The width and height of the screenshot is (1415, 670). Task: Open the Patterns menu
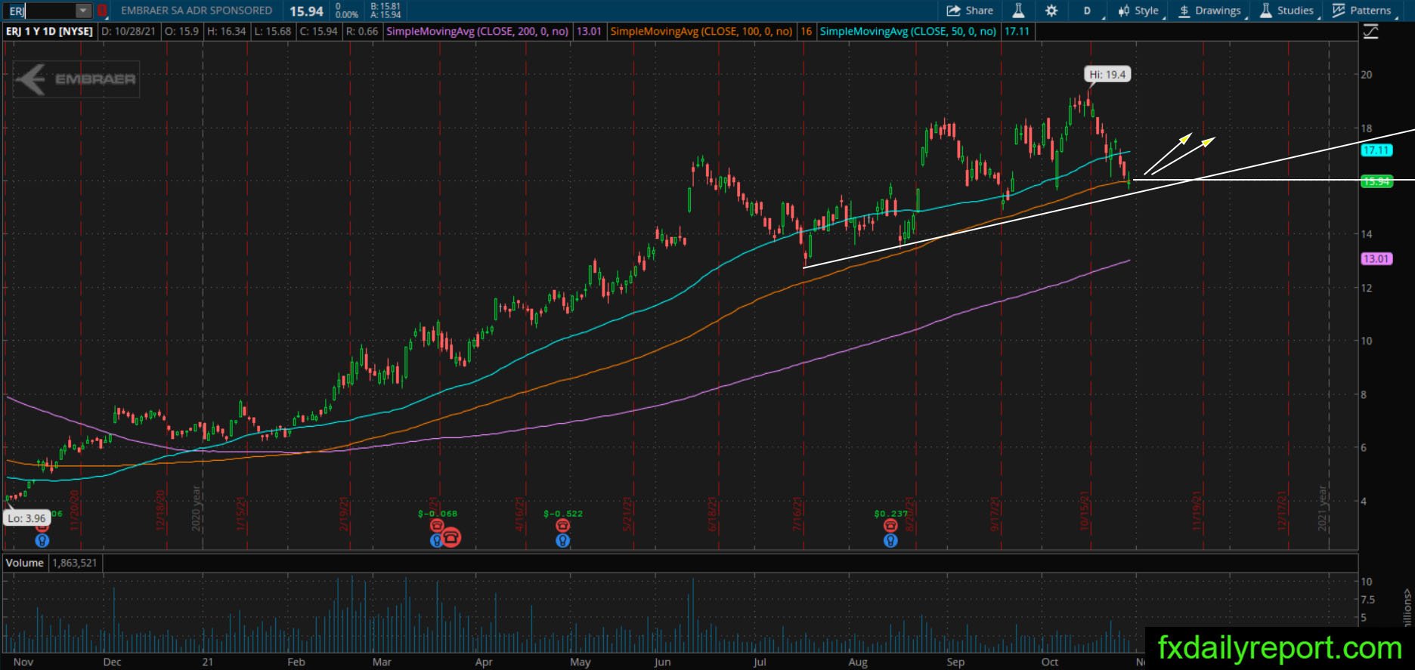(x=1361, y=11)
